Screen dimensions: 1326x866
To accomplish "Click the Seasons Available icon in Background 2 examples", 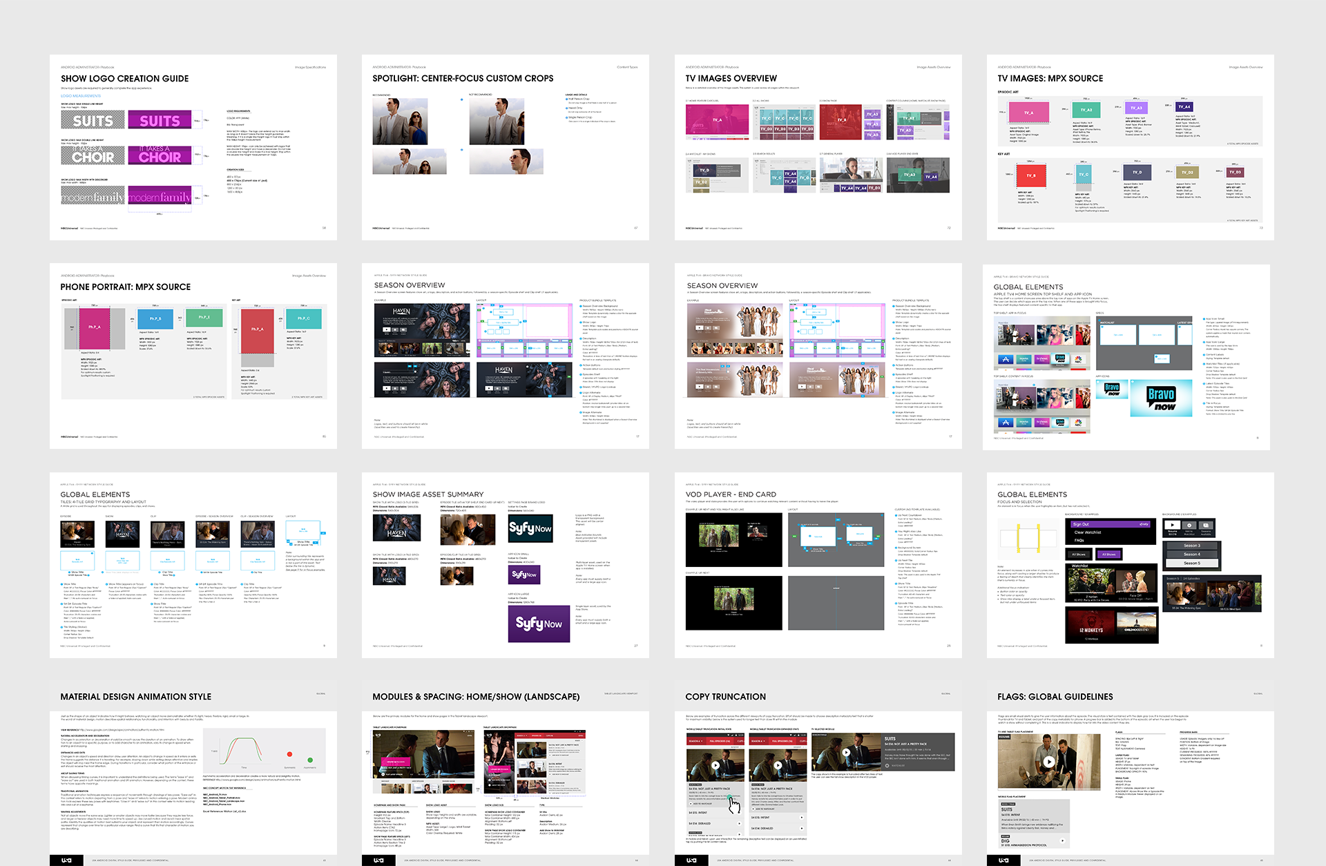I will point(1206,526).
